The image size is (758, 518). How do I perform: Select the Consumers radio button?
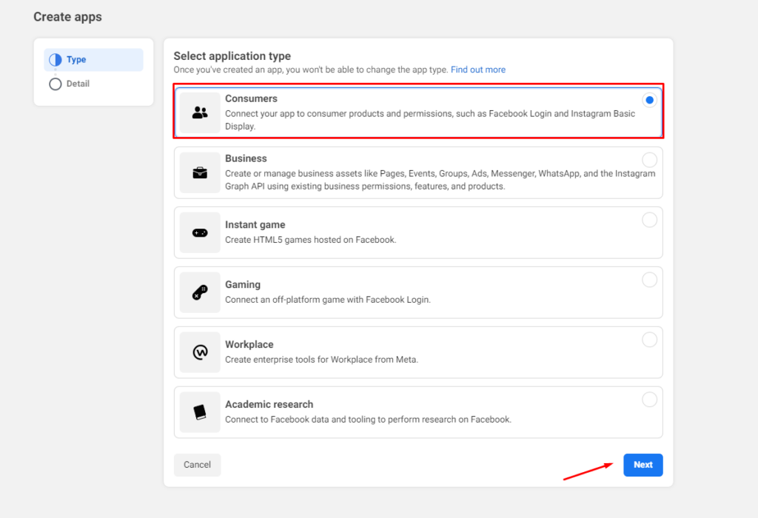pyautogui.click(x=649, y=99)
